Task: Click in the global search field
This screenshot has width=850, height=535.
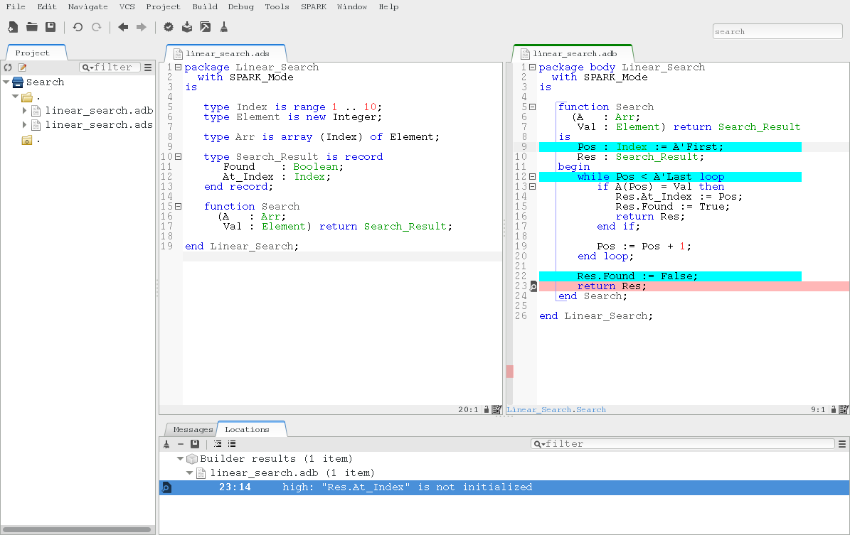Action: (777, 31)
